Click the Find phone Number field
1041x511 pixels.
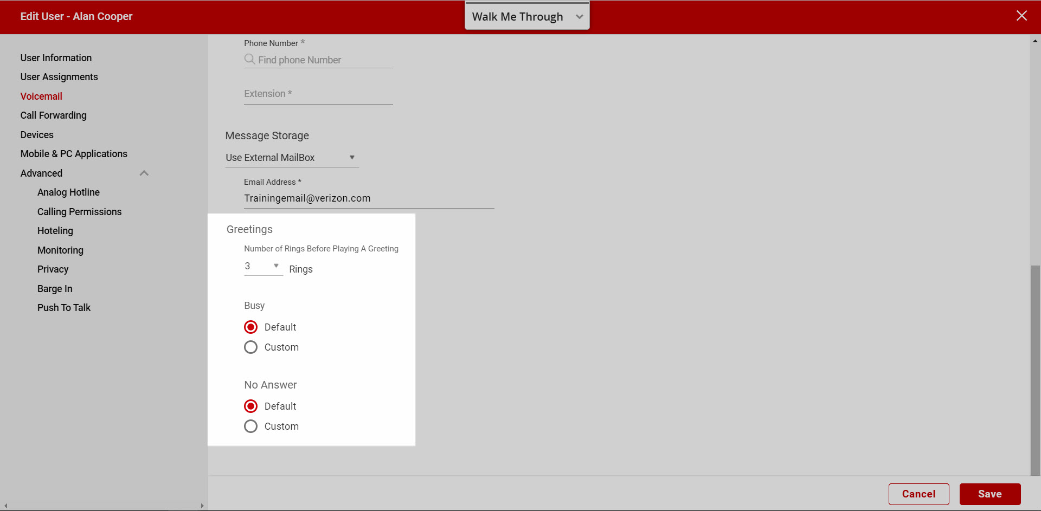318,60
